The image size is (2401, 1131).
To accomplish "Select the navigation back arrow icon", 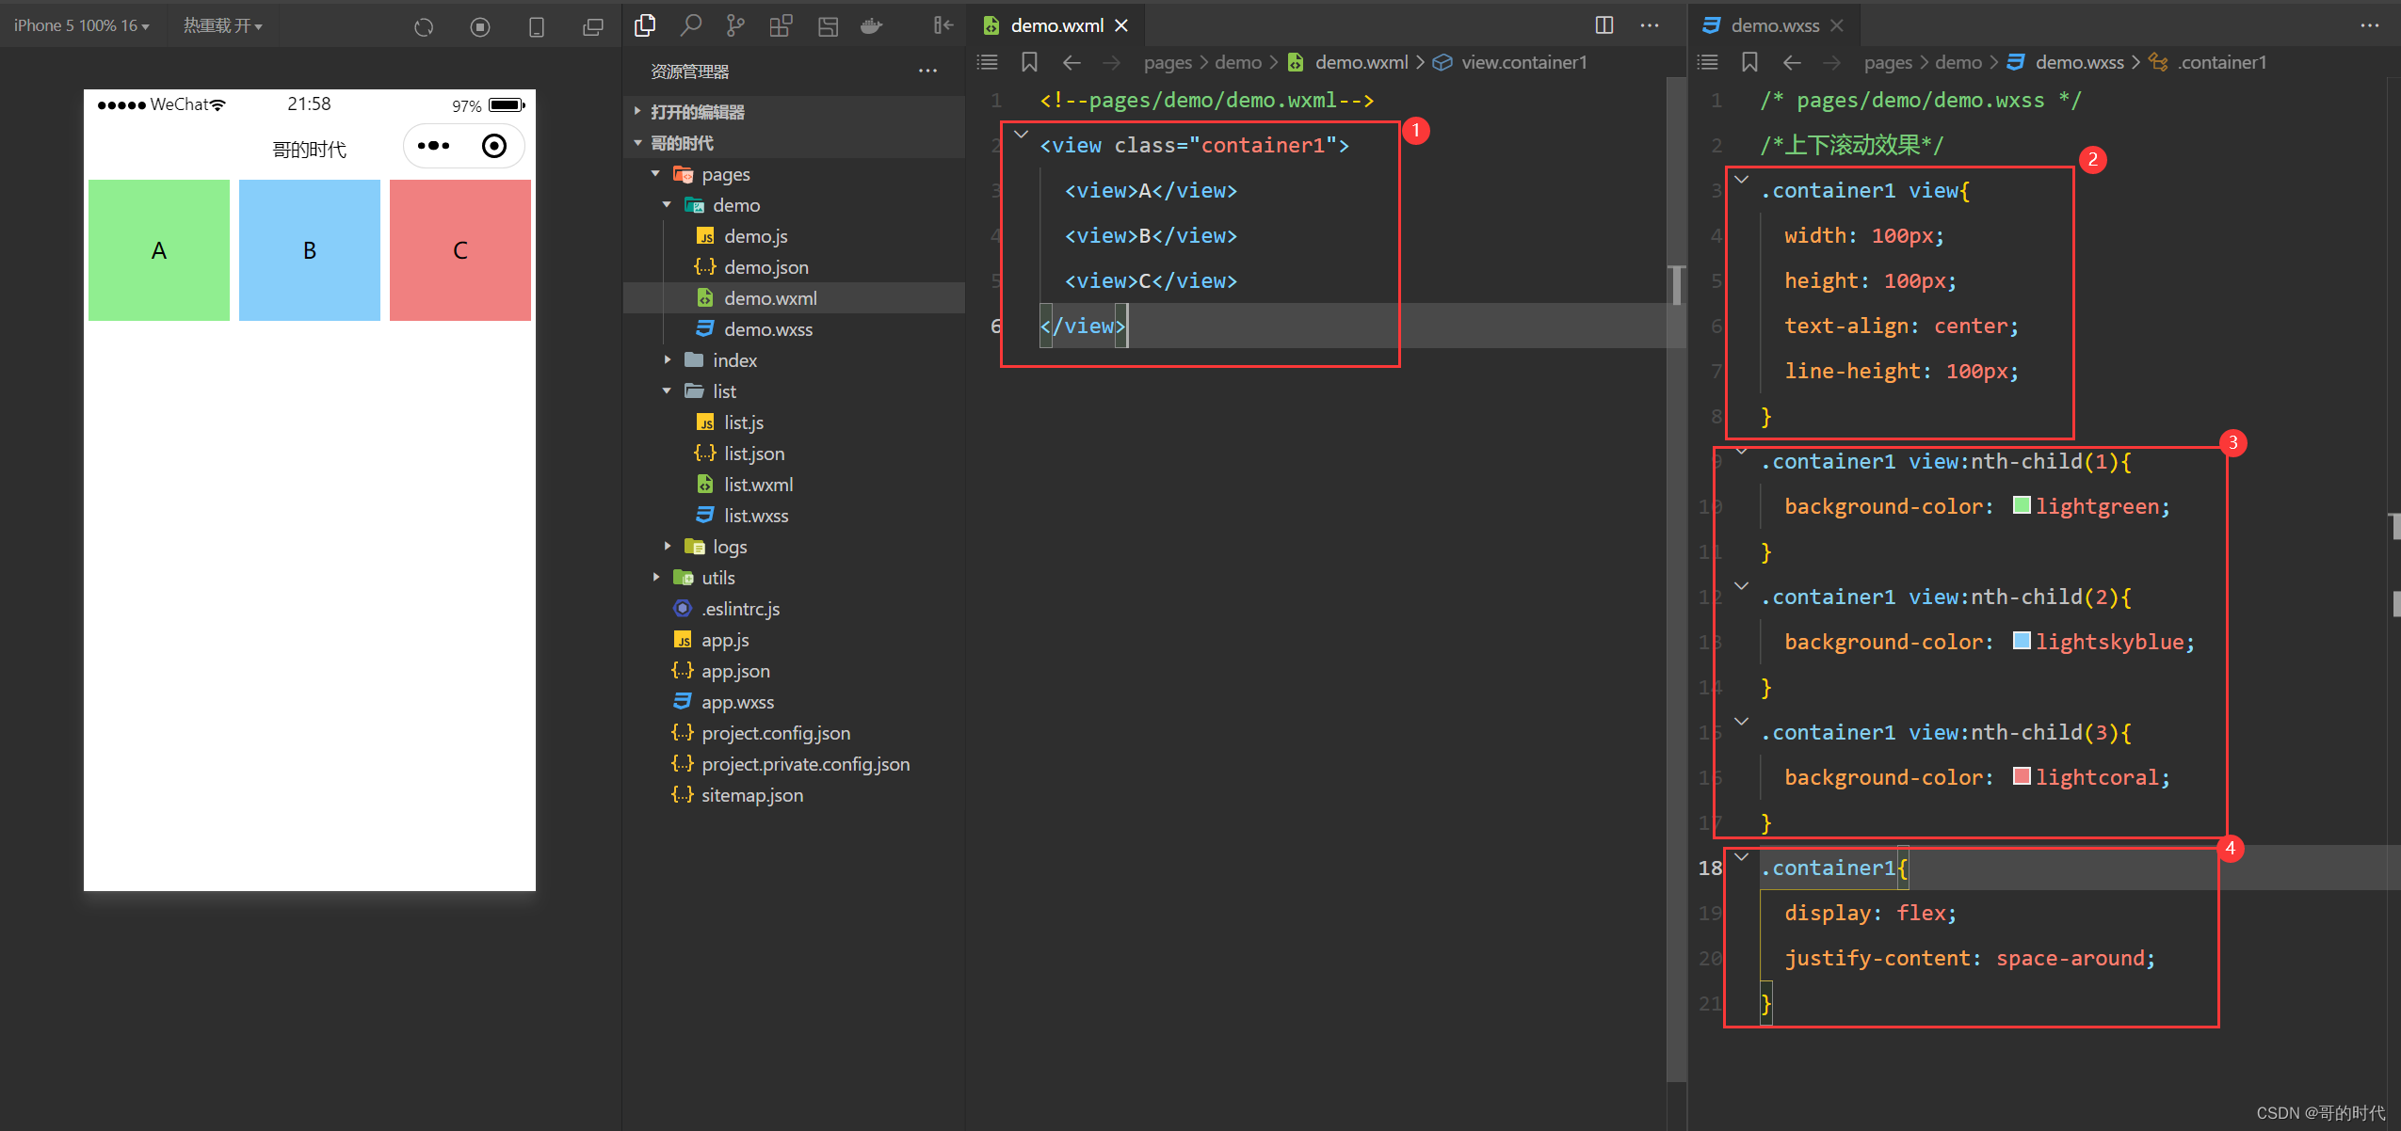I will [1072, 63].
